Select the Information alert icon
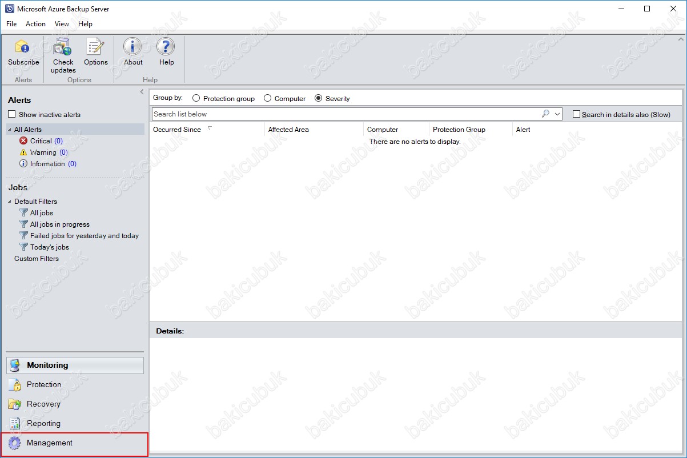The image size is (687, 458). point(23,164)
